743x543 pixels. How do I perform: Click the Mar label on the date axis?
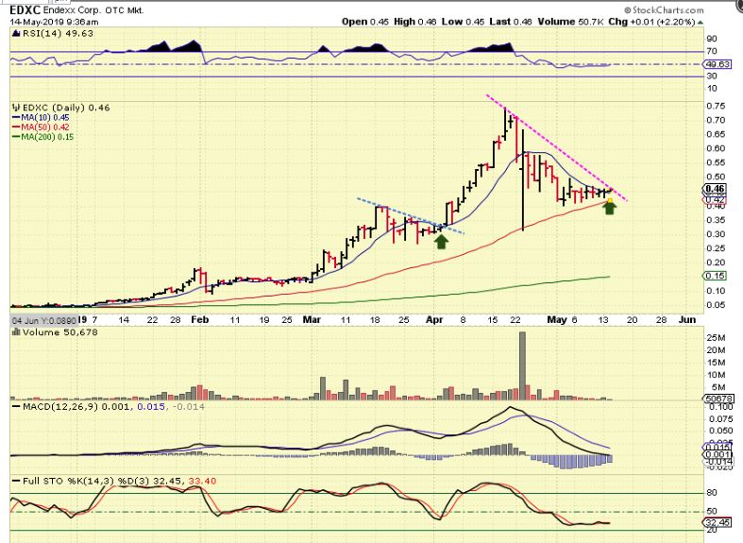coord(312,320)
